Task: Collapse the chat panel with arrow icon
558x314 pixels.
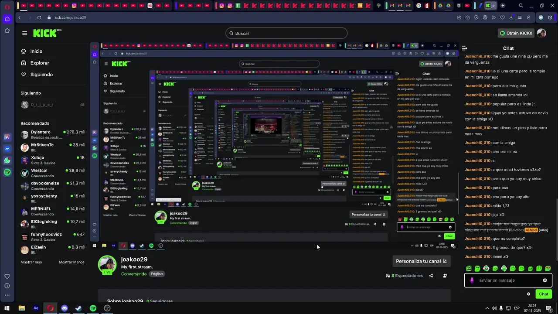Action: tap(465, 48)
